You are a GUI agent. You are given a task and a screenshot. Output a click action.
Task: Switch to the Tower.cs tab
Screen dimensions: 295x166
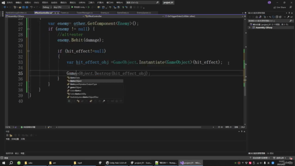click(65, 13)
